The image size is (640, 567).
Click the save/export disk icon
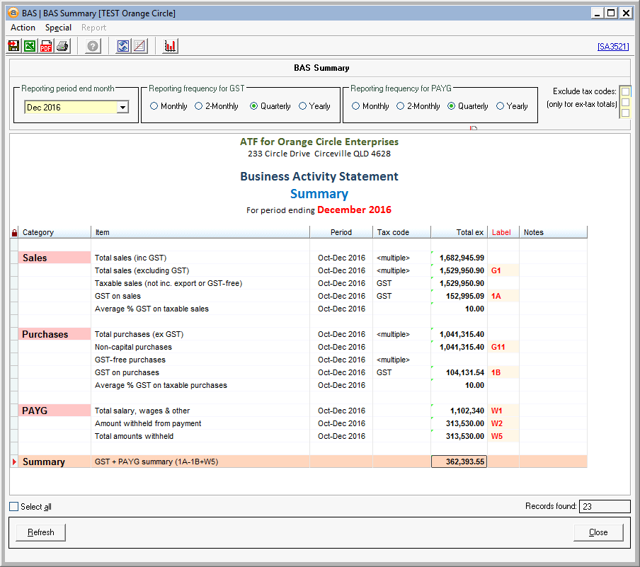13,46
